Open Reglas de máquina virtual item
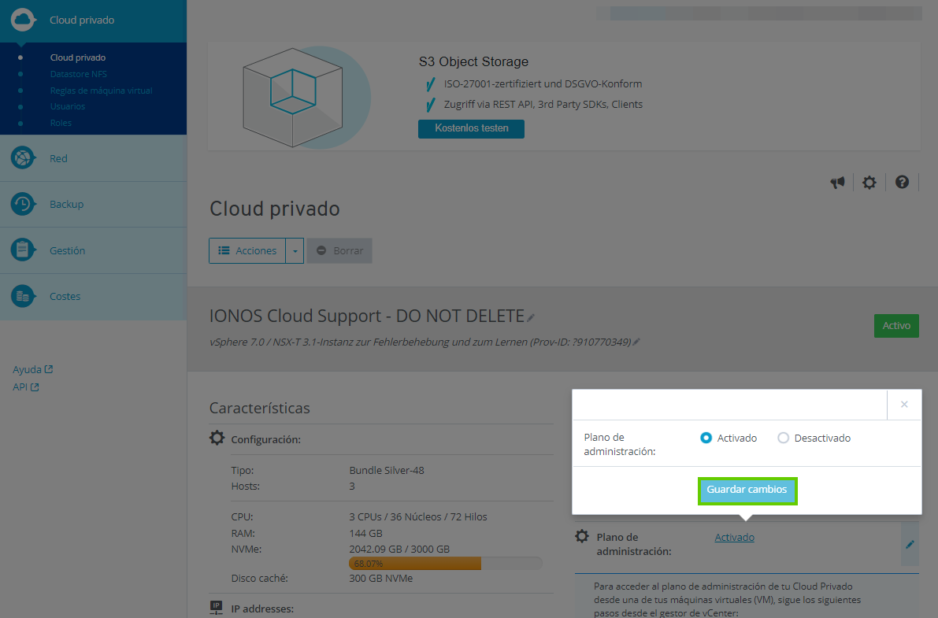The height and width of the screenshot is (618, 938). click(x=101, y=91)
